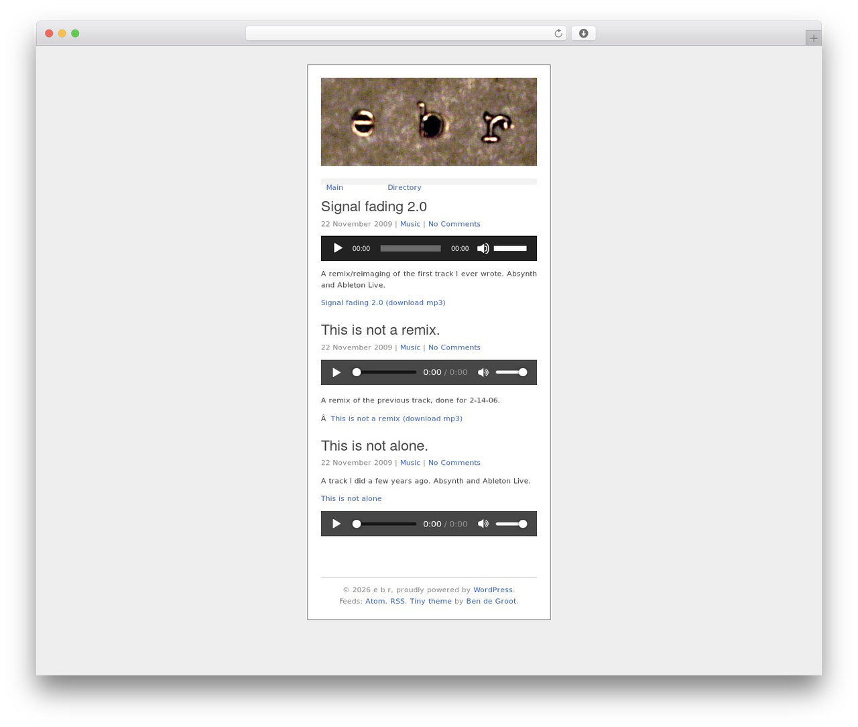Mute the 'This is not alone' player

pos(483,524)
